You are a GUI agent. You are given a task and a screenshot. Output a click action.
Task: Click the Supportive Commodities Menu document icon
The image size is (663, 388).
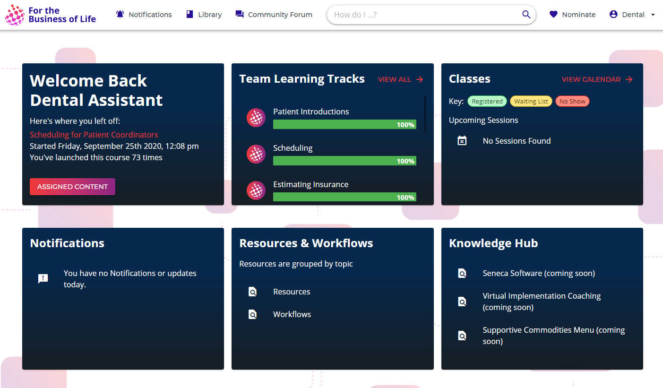point(462,336)
